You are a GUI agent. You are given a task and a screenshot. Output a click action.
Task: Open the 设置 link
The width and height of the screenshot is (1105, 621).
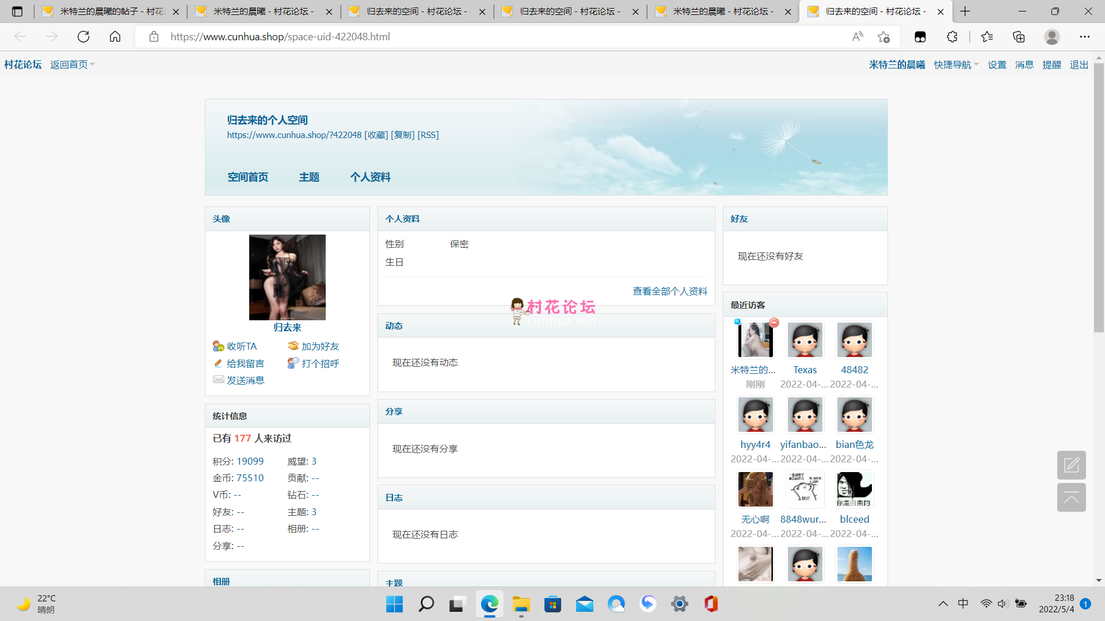[x=997, y=64]
